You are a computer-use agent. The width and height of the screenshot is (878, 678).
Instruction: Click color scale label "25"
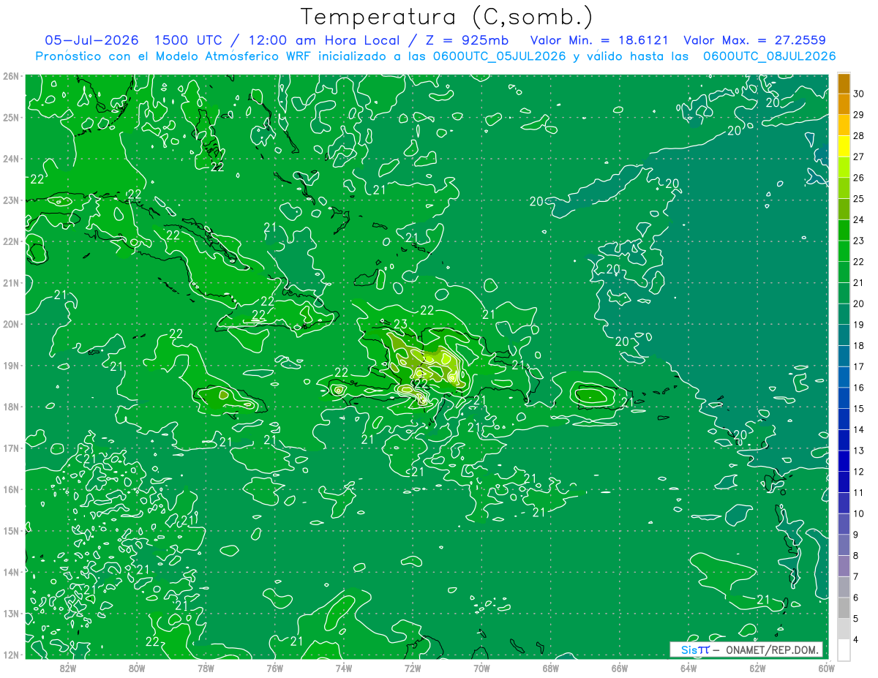[858, 198]
